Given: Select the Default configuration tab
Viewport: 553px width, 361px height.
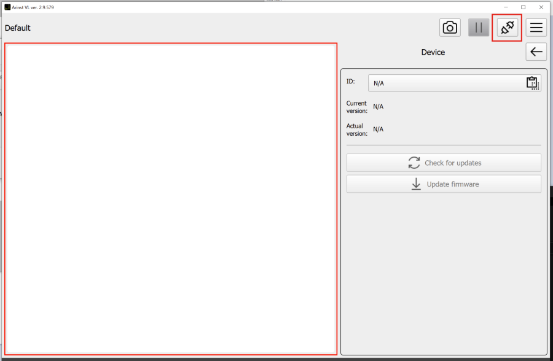Looking at the screenshot, I should click(x=17, y=28).
